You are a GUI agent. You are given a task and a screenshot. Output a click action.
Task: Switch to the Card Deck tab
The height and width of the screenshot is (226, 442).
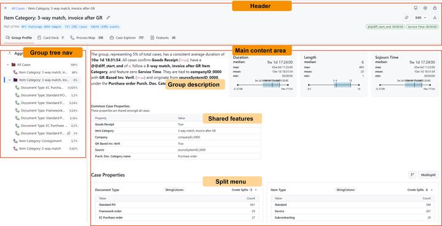[51, 38]
